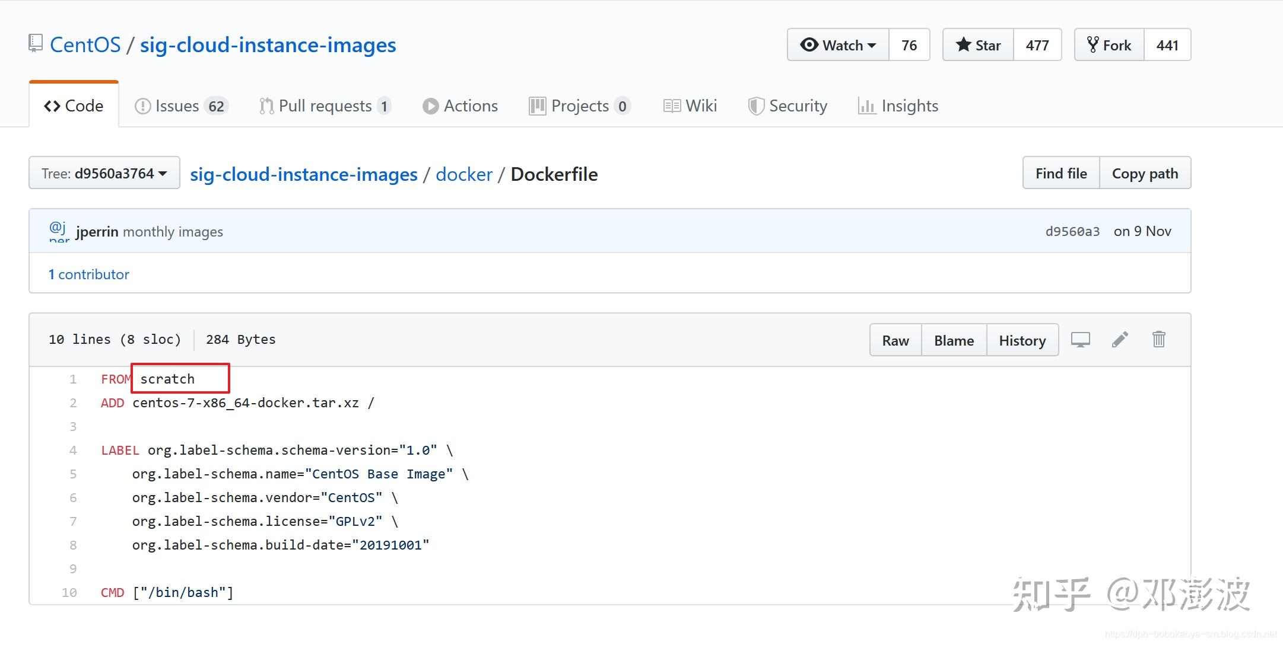The height and width of the screenshot is (645, 1283).
Task: Click the Security shield icon
Action: [757, 106]
